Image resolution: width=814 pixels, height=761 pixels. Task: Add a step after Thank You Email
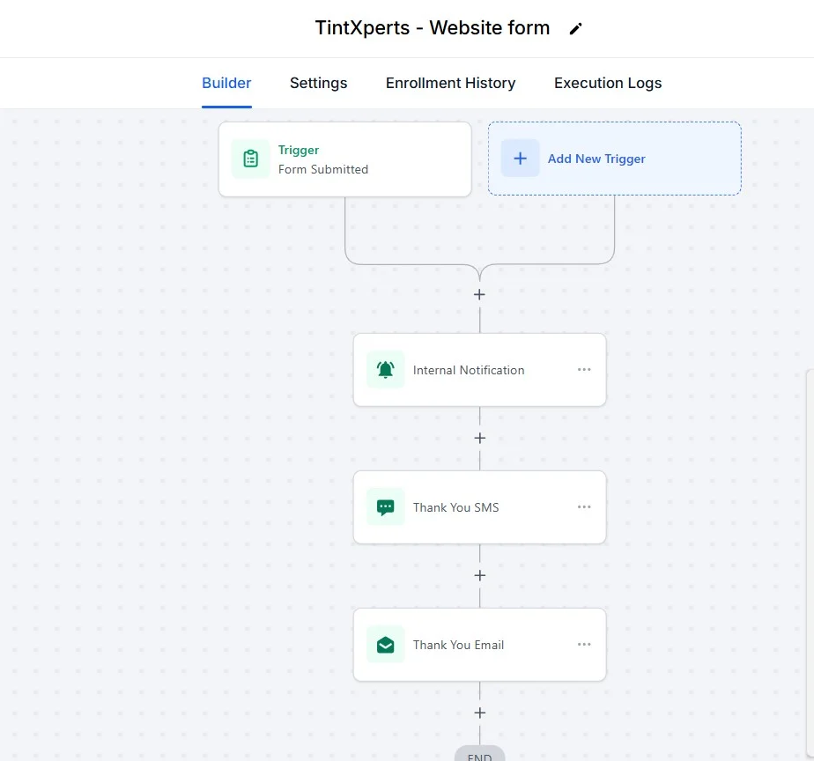pos(479,713)
